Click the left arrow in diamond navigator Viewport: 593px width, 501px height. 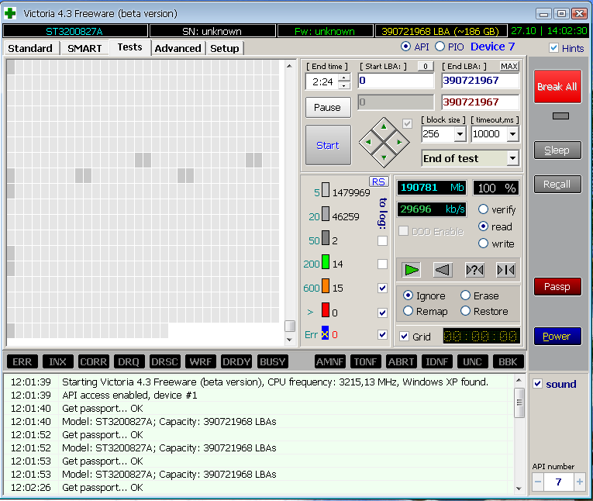point(368,142)
